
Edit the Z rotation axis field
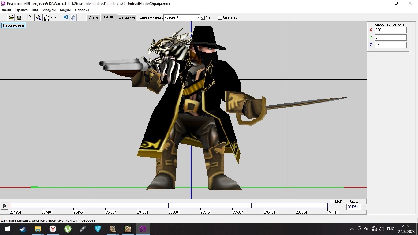pyautogui.click(x=390, y=45)
